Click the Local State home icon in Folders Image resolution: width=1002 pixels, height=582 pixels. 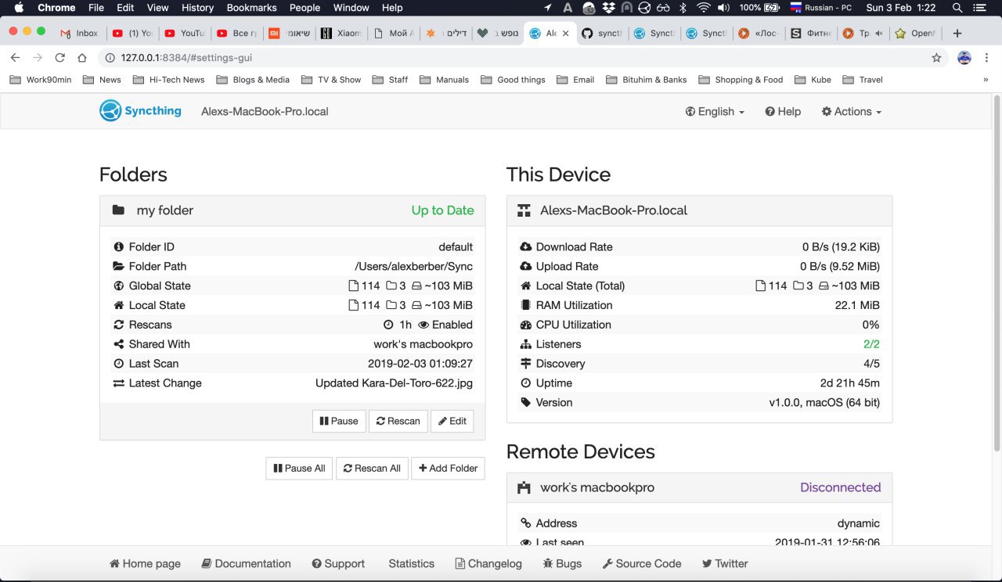(x=119, y=306)
